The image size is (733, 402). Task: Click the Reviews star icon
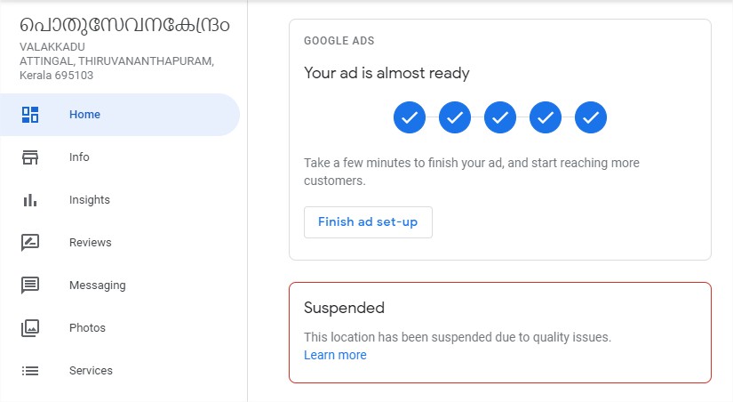tap(30, 243)
